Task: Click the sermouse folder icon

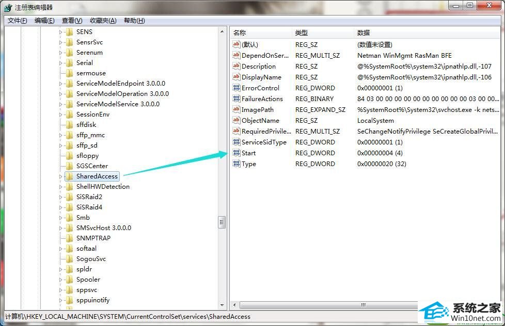Action: (70, 73)
